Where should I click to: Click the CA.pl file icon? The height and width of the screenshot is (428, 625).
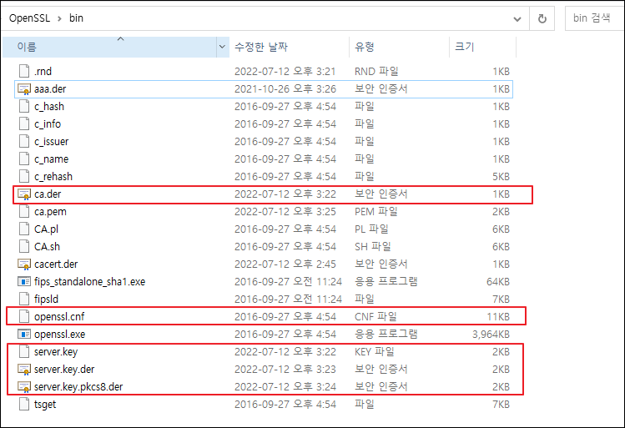pyautogui.click(x=24, y=229)
